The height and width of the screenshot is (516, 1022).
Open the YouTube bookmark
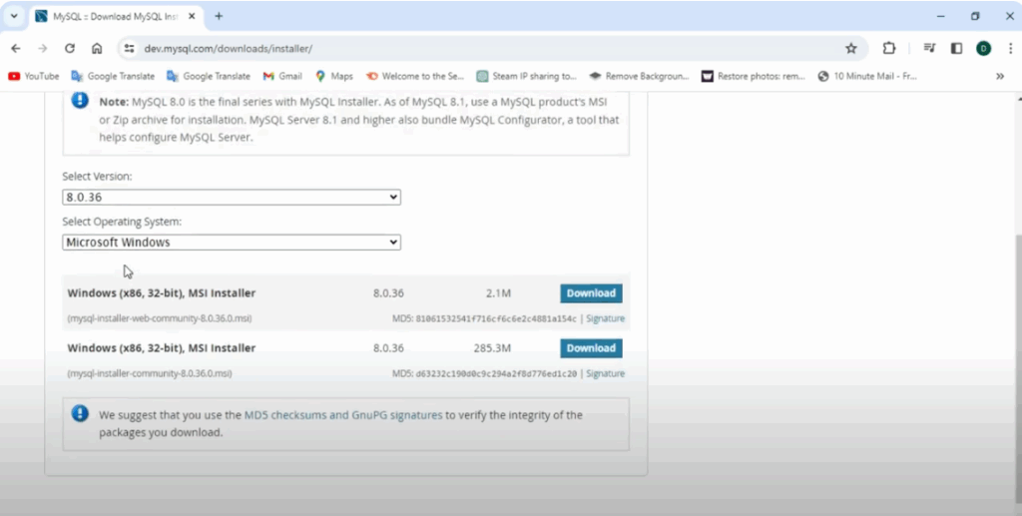[33, 76]
